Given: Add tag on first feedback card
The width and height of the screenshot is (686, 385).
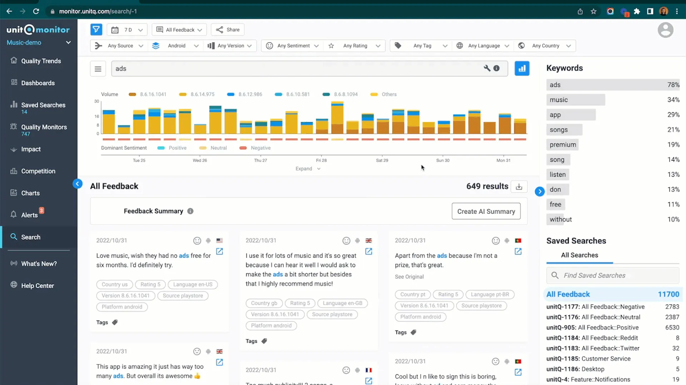Looking at the screenshot, I should (115, 322).
